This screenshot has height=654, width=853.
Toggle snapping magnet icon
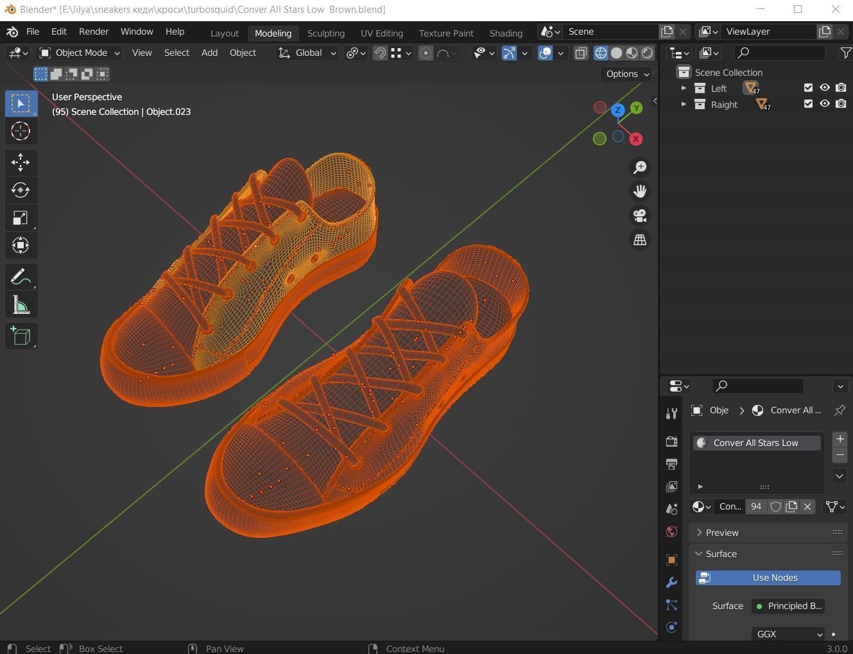(380, 53)
